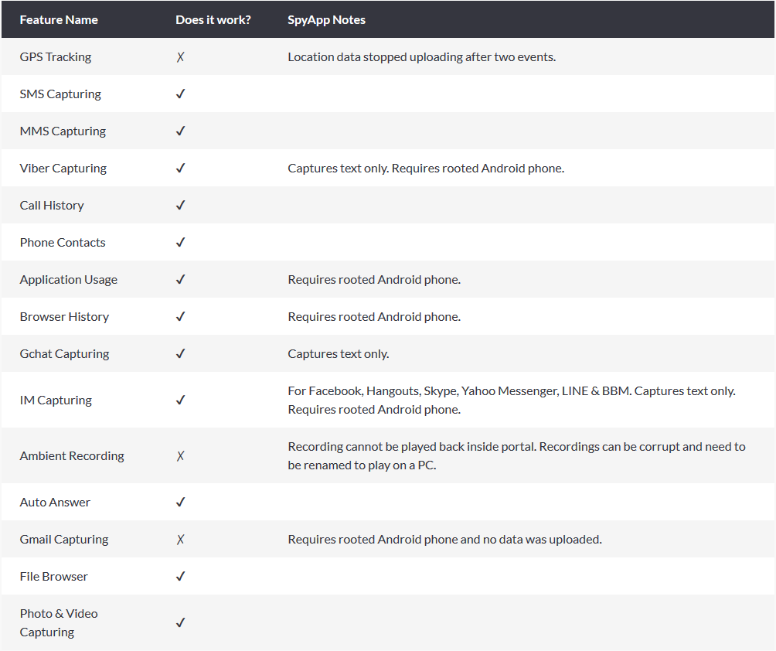Click the IM Capturing checkmark icon
The width and height of the screenshot is (776, 651).
pyautogui.click(x=180, y=400)
